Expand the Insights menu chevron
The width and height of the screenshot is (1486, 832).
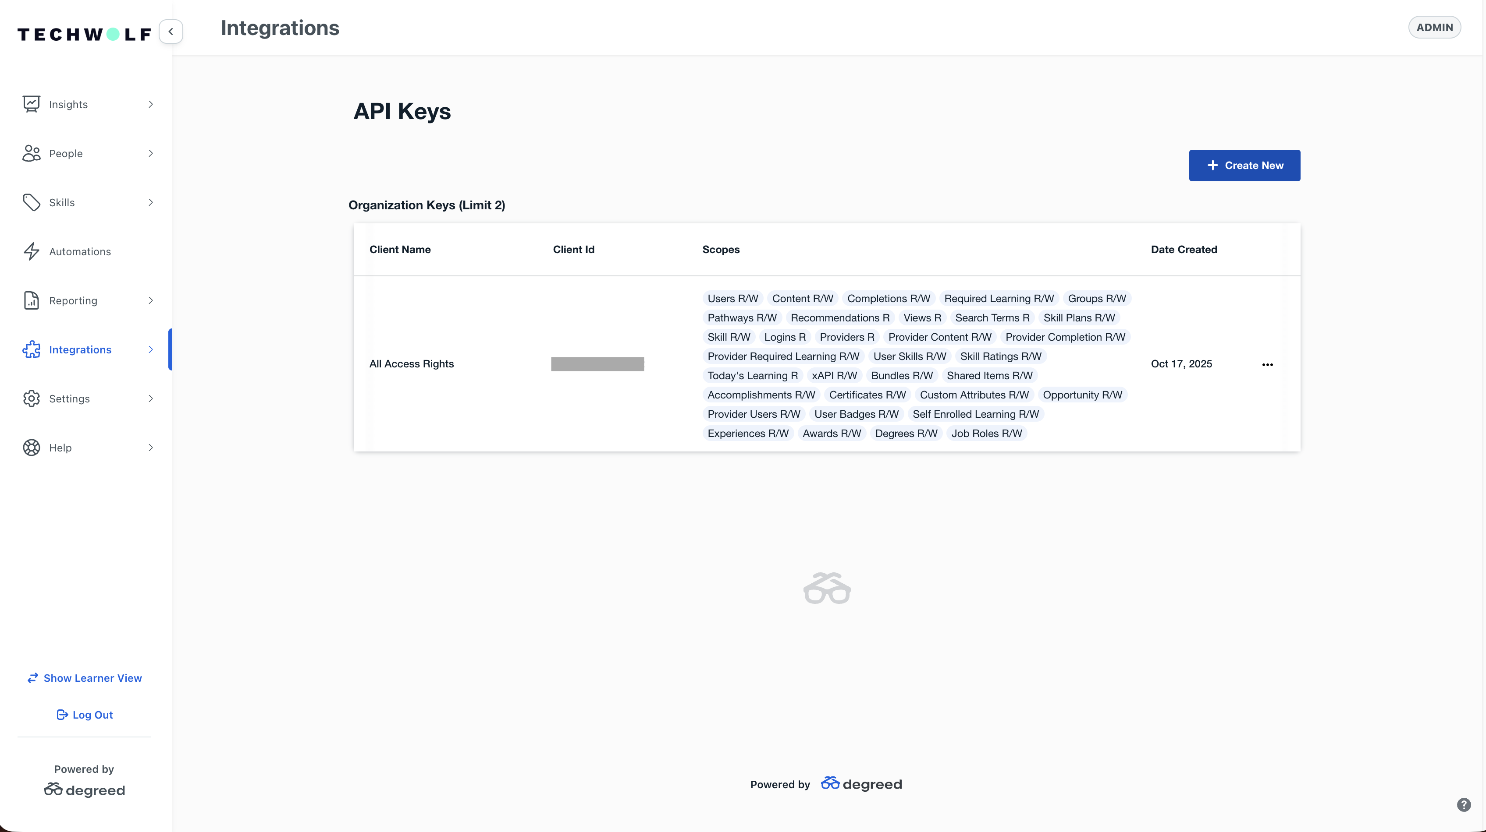(150, 104)
